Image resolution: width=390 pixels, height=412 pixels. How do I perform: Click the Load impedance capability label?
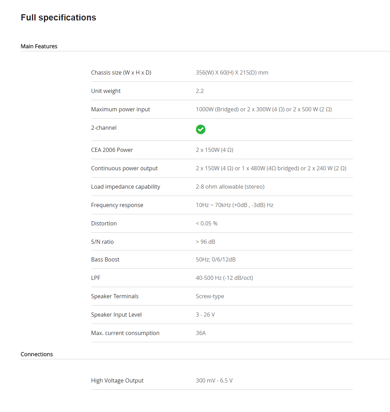click(126, 187)
